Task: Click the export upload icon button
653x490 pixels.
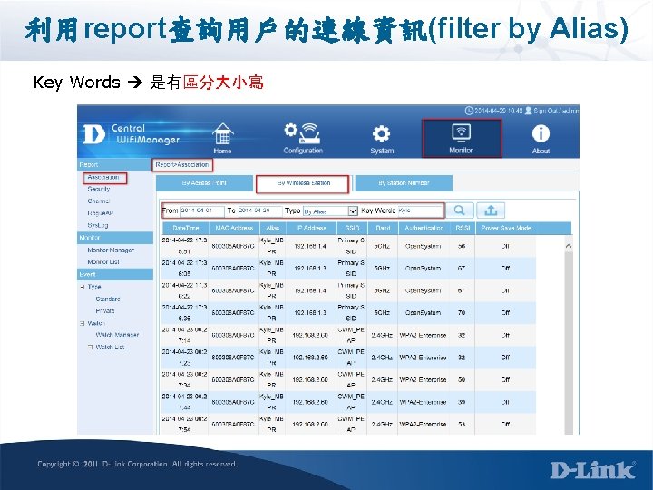Action: [x=491, y=211]
